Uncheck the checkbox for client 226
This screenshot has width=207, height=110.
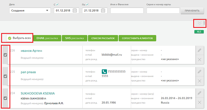click(x=5, y=55)
